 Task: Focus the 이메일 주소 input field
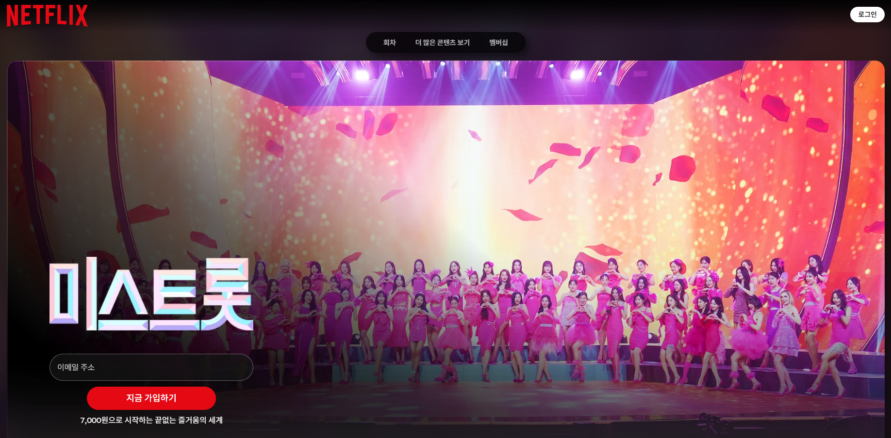tap(151, 367)
